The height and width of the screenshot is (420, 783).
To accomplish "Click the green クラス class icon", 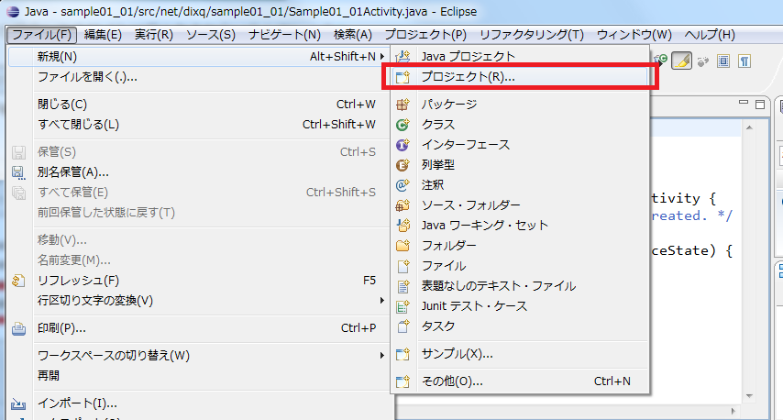I will [x=403, y=125].
